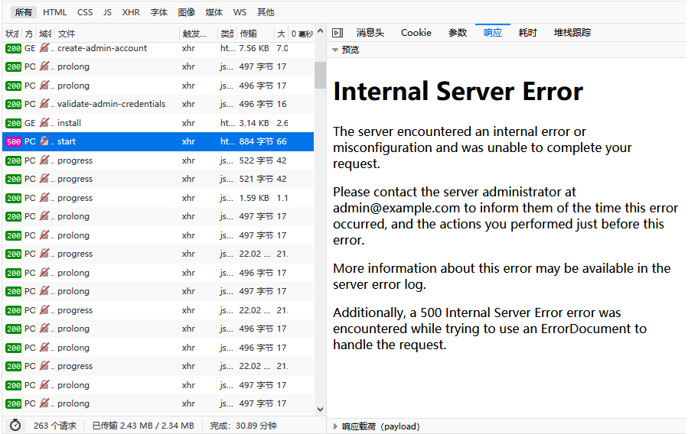Viewport: 688px width, 434px height.
Task: Sort requests by the 文件 column header
Action: [x=67, y=34]
